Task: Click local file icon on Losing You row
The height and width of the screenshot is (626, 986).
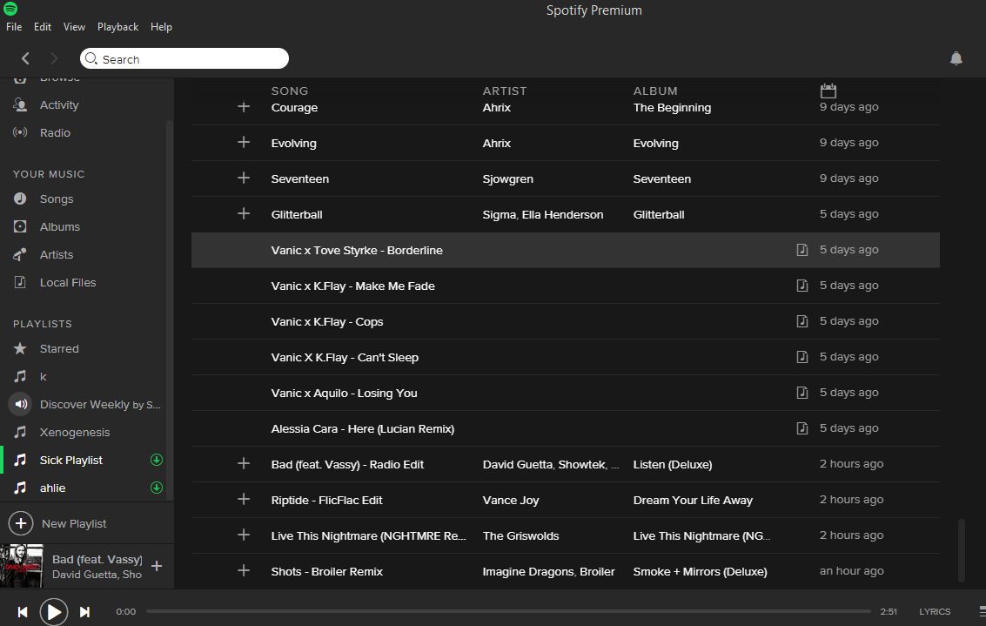Action: pos(802,393)
